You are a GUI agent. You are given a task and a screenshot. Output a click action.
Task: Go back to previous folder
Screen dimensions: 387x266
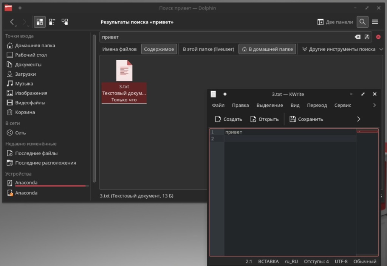[12, 22]
